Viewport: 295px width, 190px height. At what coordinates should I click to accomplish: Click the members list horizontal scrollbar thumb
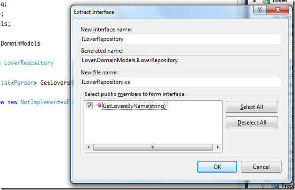coord(153,147)
